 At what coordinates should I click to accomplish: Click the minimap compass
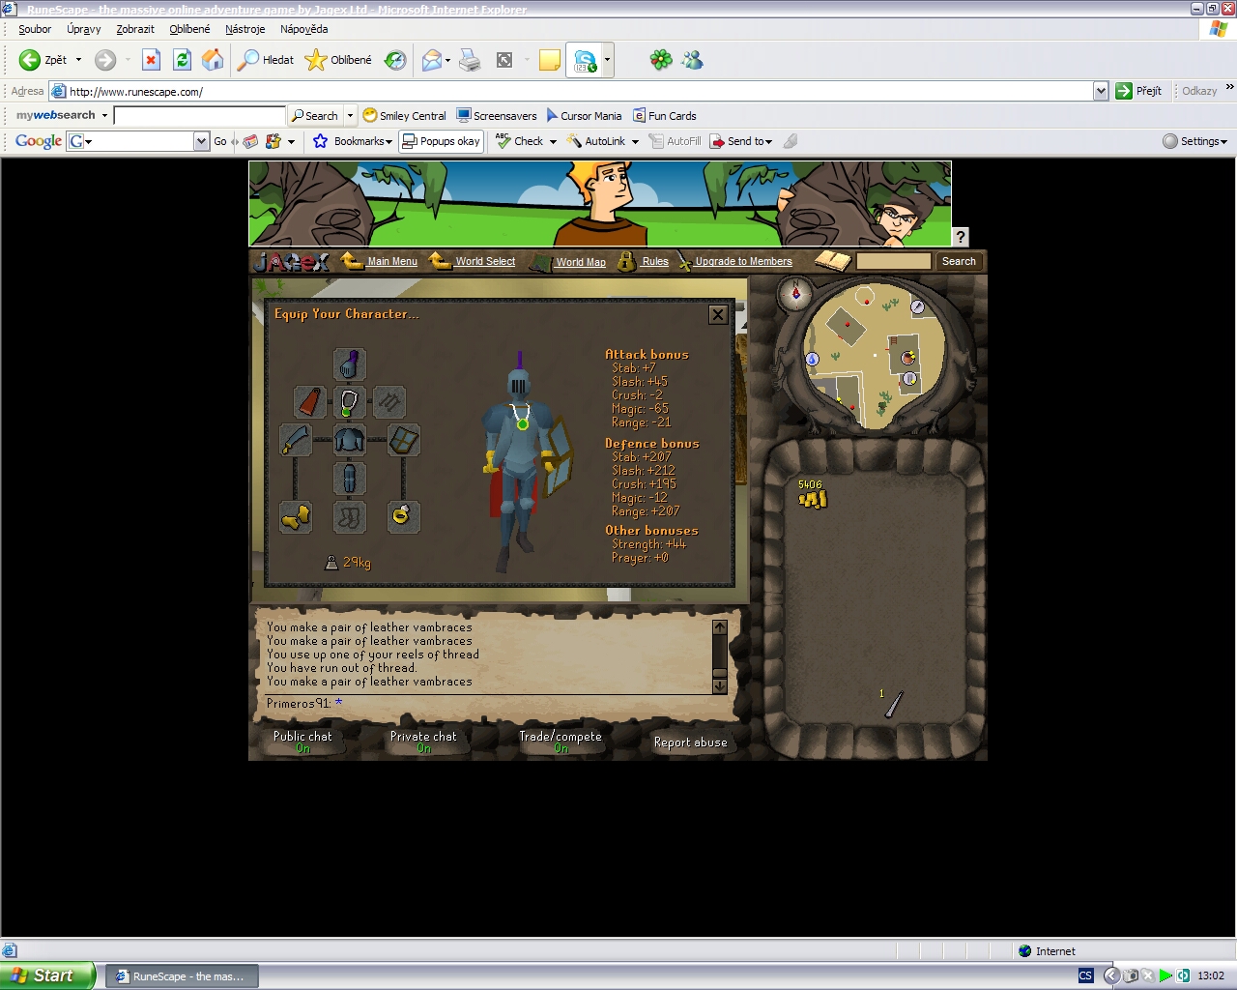[796, 293]
